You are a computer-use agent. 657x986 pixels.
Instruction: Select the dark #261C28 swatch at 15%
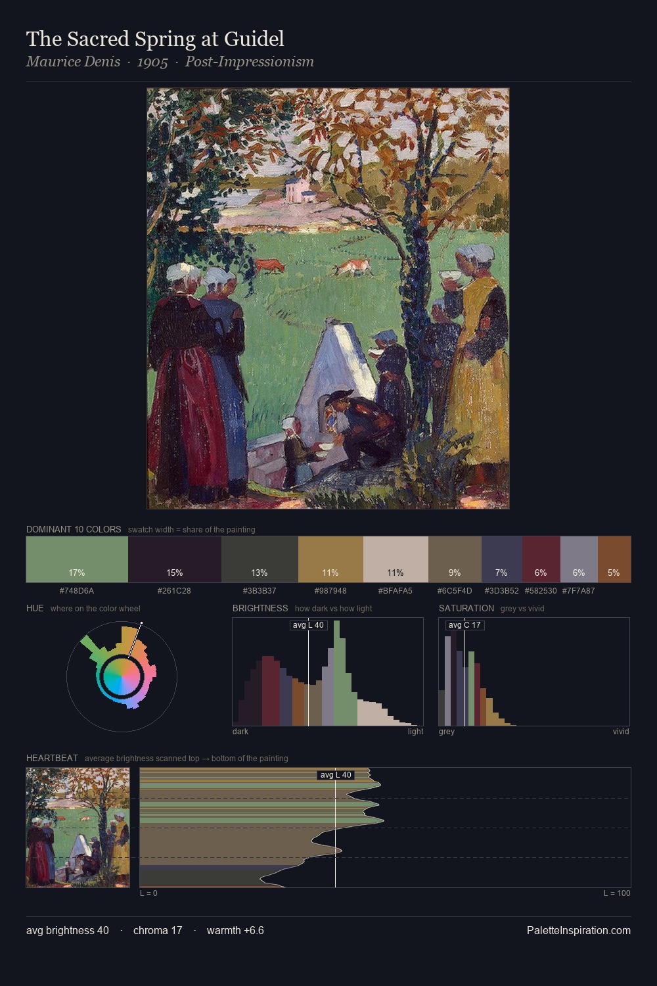point(175,559)
